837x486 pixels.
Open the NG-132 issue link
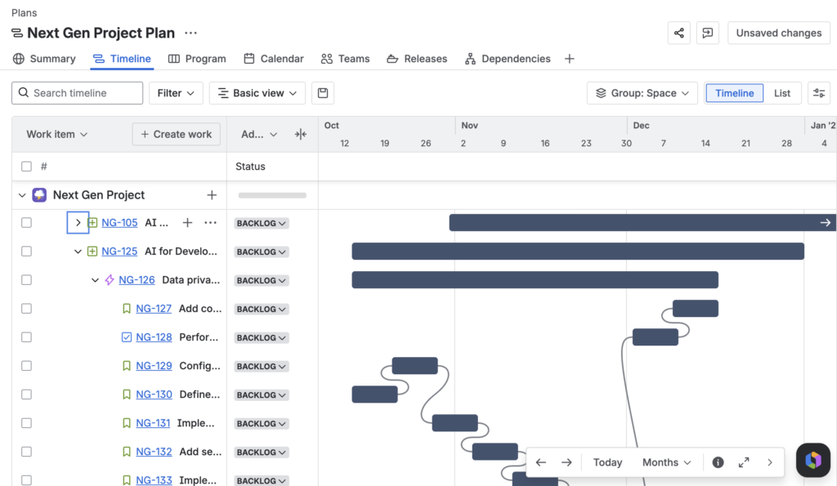pyautogui.click(x=154, y=452)
